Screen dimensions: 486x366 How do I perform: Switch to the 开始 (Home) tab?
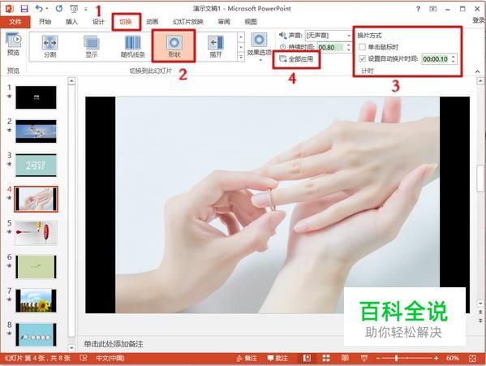click(45, 21)
